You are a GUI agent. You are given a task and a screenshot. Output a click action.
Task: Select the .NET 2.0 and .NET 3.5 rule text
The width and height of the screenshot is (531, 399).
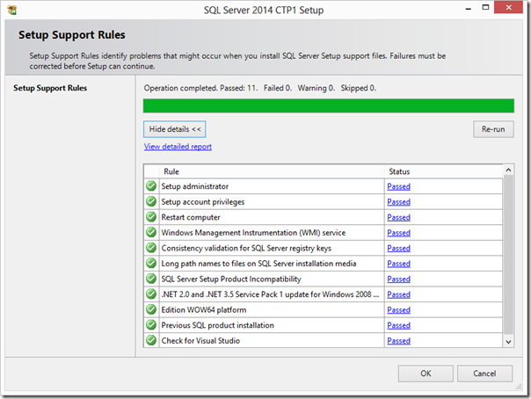click(270, 294)
